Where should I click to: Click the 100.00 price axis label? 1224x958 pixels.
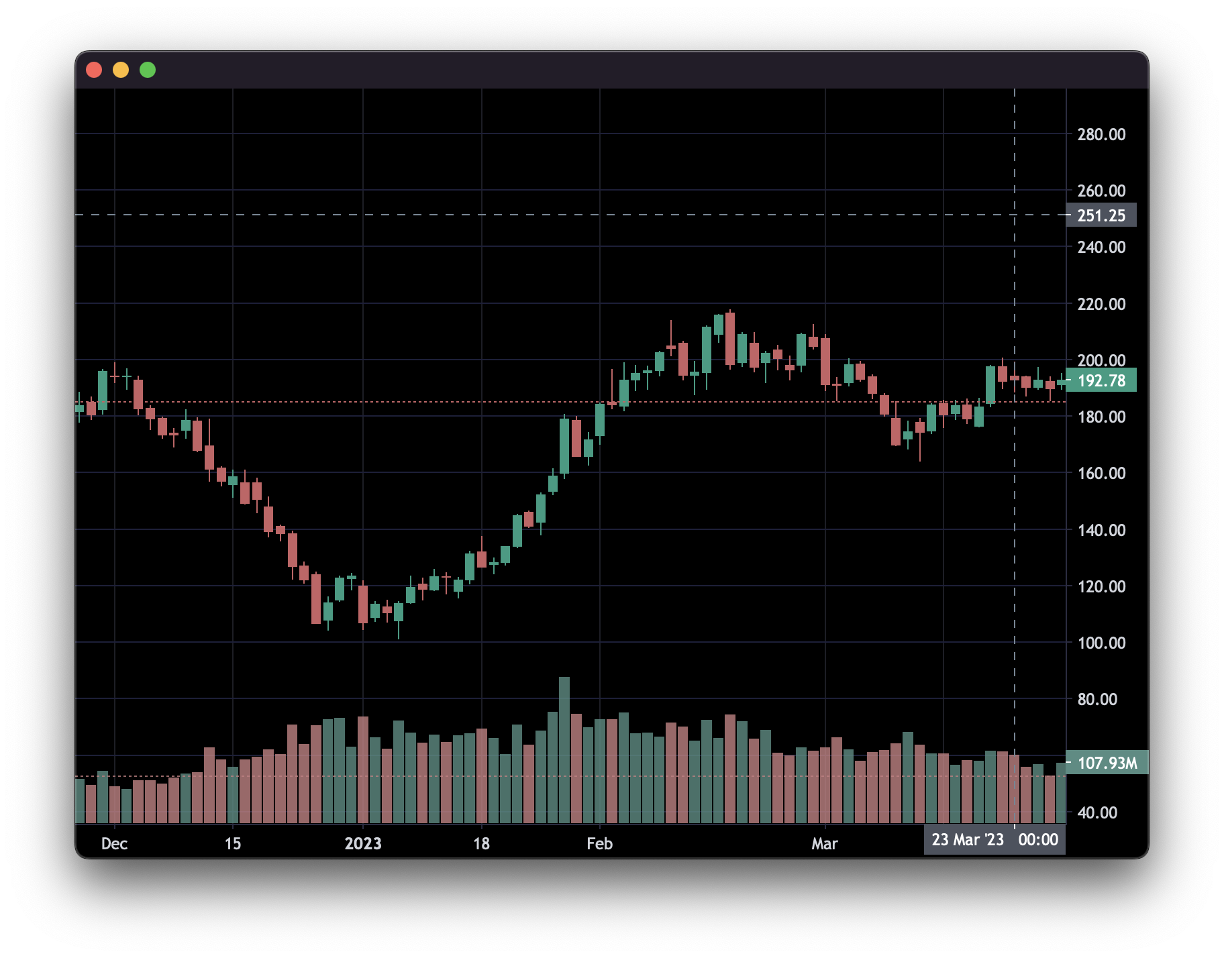click(x=1101, y=643)
